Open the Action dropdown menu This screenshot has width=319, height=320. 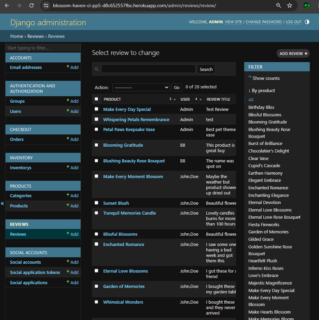coord(141,87)
